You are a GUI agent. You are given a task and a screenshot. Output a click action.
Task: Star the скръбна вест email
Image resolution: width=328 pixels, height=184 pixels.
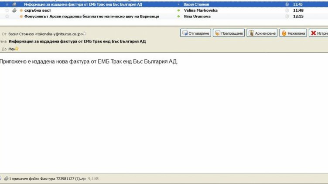7,10
